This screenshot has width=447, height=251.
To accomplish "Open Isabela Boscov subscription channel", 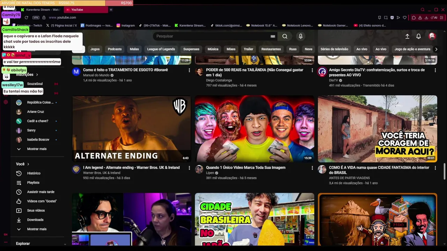I will [x=38, y=139].
